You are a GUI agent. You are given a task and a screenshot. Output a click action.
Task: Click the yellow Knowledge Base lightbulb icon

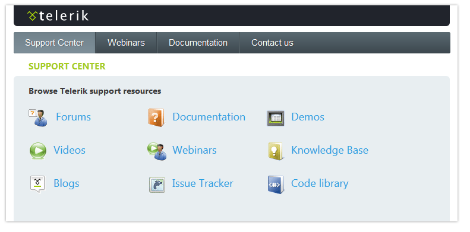[276, 151]
